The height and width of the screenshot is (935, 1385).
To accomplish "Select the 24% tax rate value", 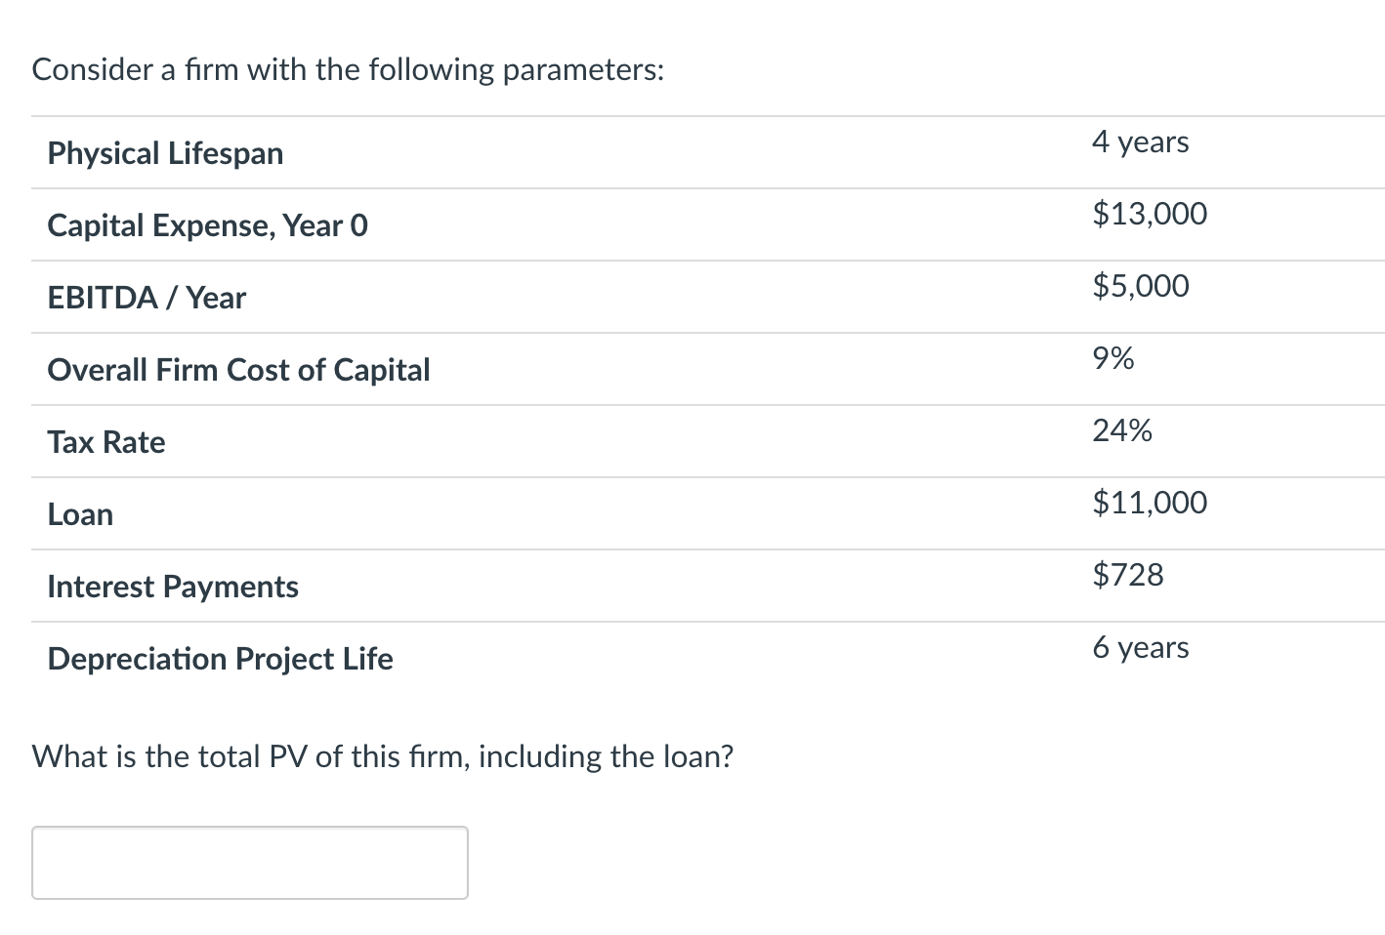I will [1122, 429].
